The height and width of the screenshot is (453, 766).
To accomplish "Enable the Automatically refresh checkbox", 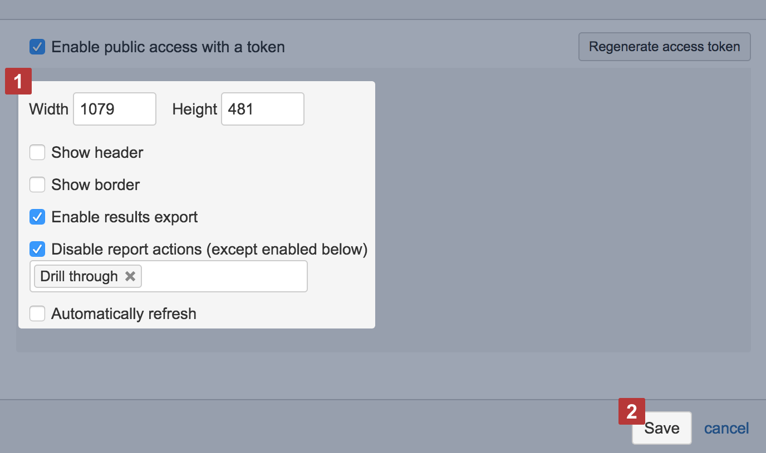I will [37, 313].
